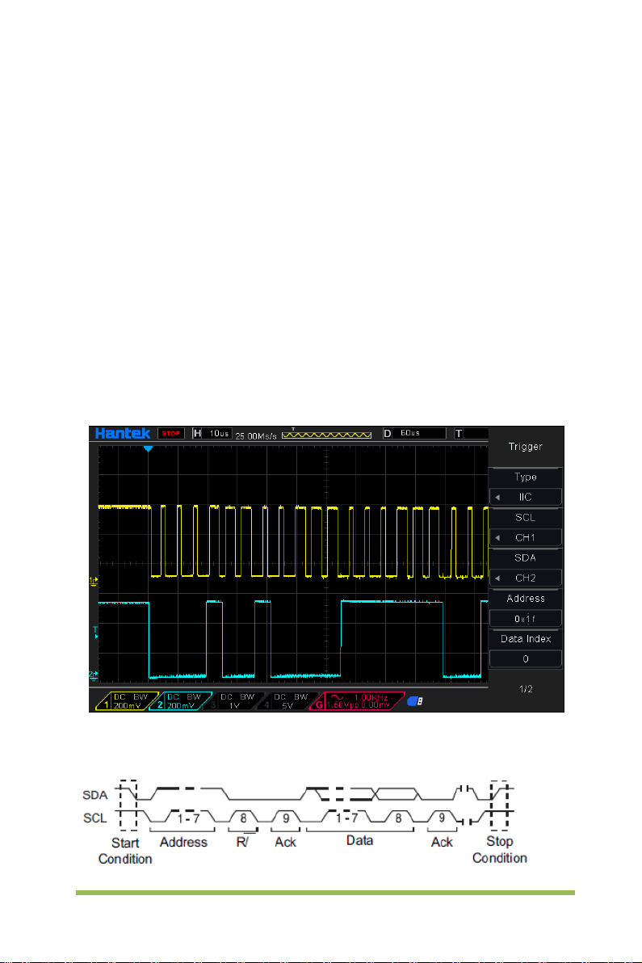Click the arrow beside CH1

[497, 538]
